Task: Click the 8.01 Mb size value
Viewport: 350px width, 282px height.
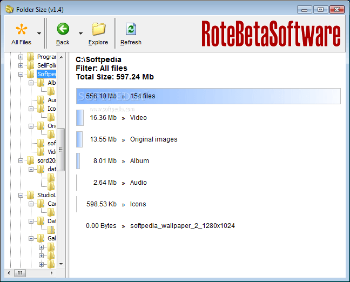Action: click(105, 161)
